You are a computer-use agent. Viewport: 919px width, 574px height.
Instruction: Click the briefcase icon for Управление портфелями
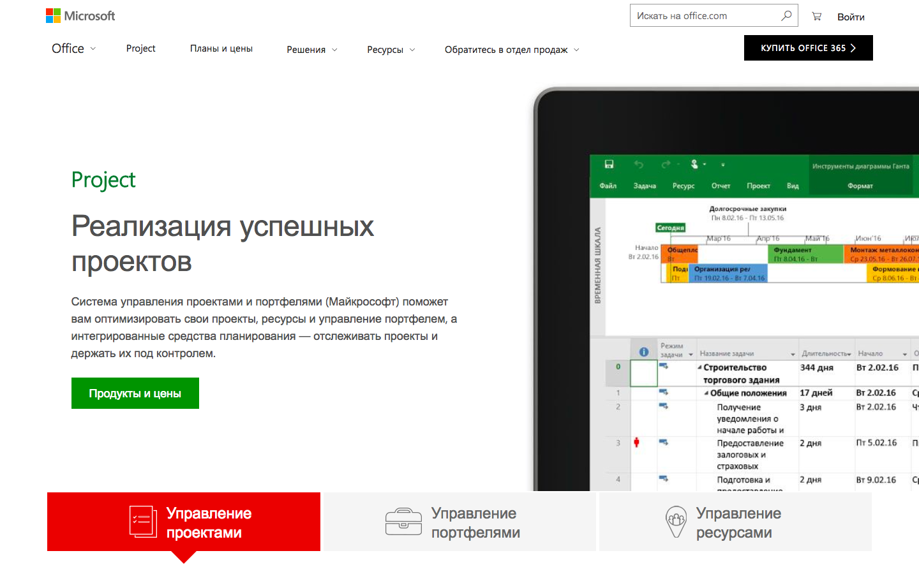[x=403, y=522]
